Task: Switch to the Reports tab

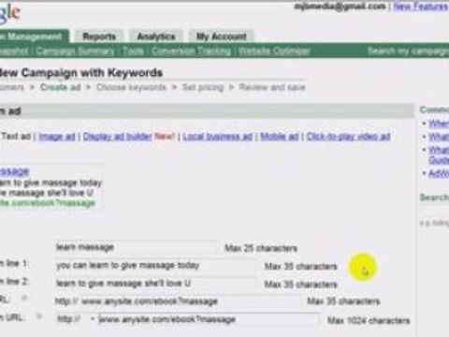Action: tap(99, 37)
